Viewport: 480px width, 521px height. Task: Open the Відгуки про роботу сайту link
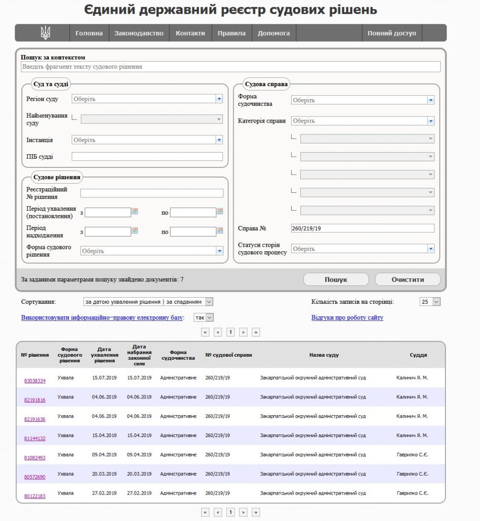[347, 317]
